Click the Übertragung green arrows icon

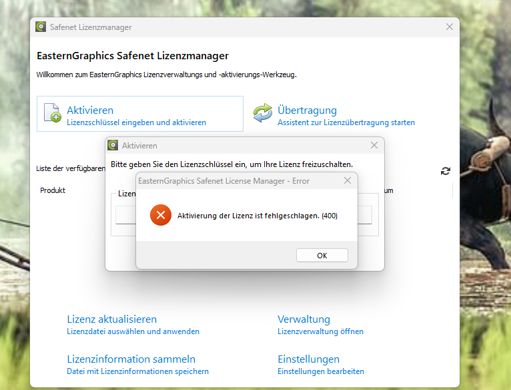(263, 112)
